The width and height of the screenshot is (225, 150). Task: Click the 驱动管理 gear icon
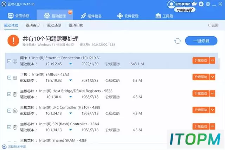click(47, 16)
